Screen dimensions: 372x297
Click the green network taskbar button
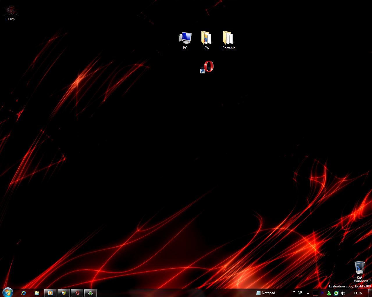coord(90,293)
